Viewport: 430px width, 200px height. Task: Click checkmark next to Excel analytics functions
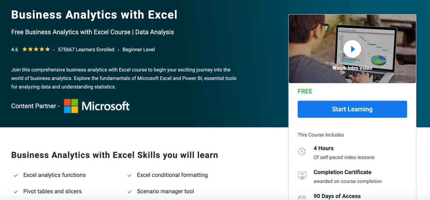16,175
